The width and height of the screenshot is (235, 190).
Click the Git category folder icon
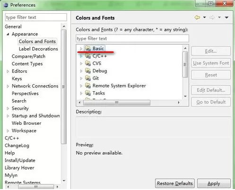coord(88,78)
